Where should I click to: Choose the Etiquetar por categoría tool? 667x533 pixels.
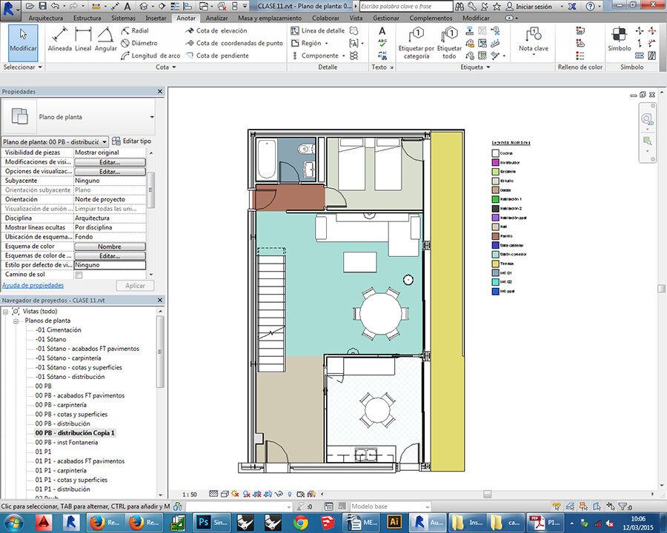click(x=417, y=41)
